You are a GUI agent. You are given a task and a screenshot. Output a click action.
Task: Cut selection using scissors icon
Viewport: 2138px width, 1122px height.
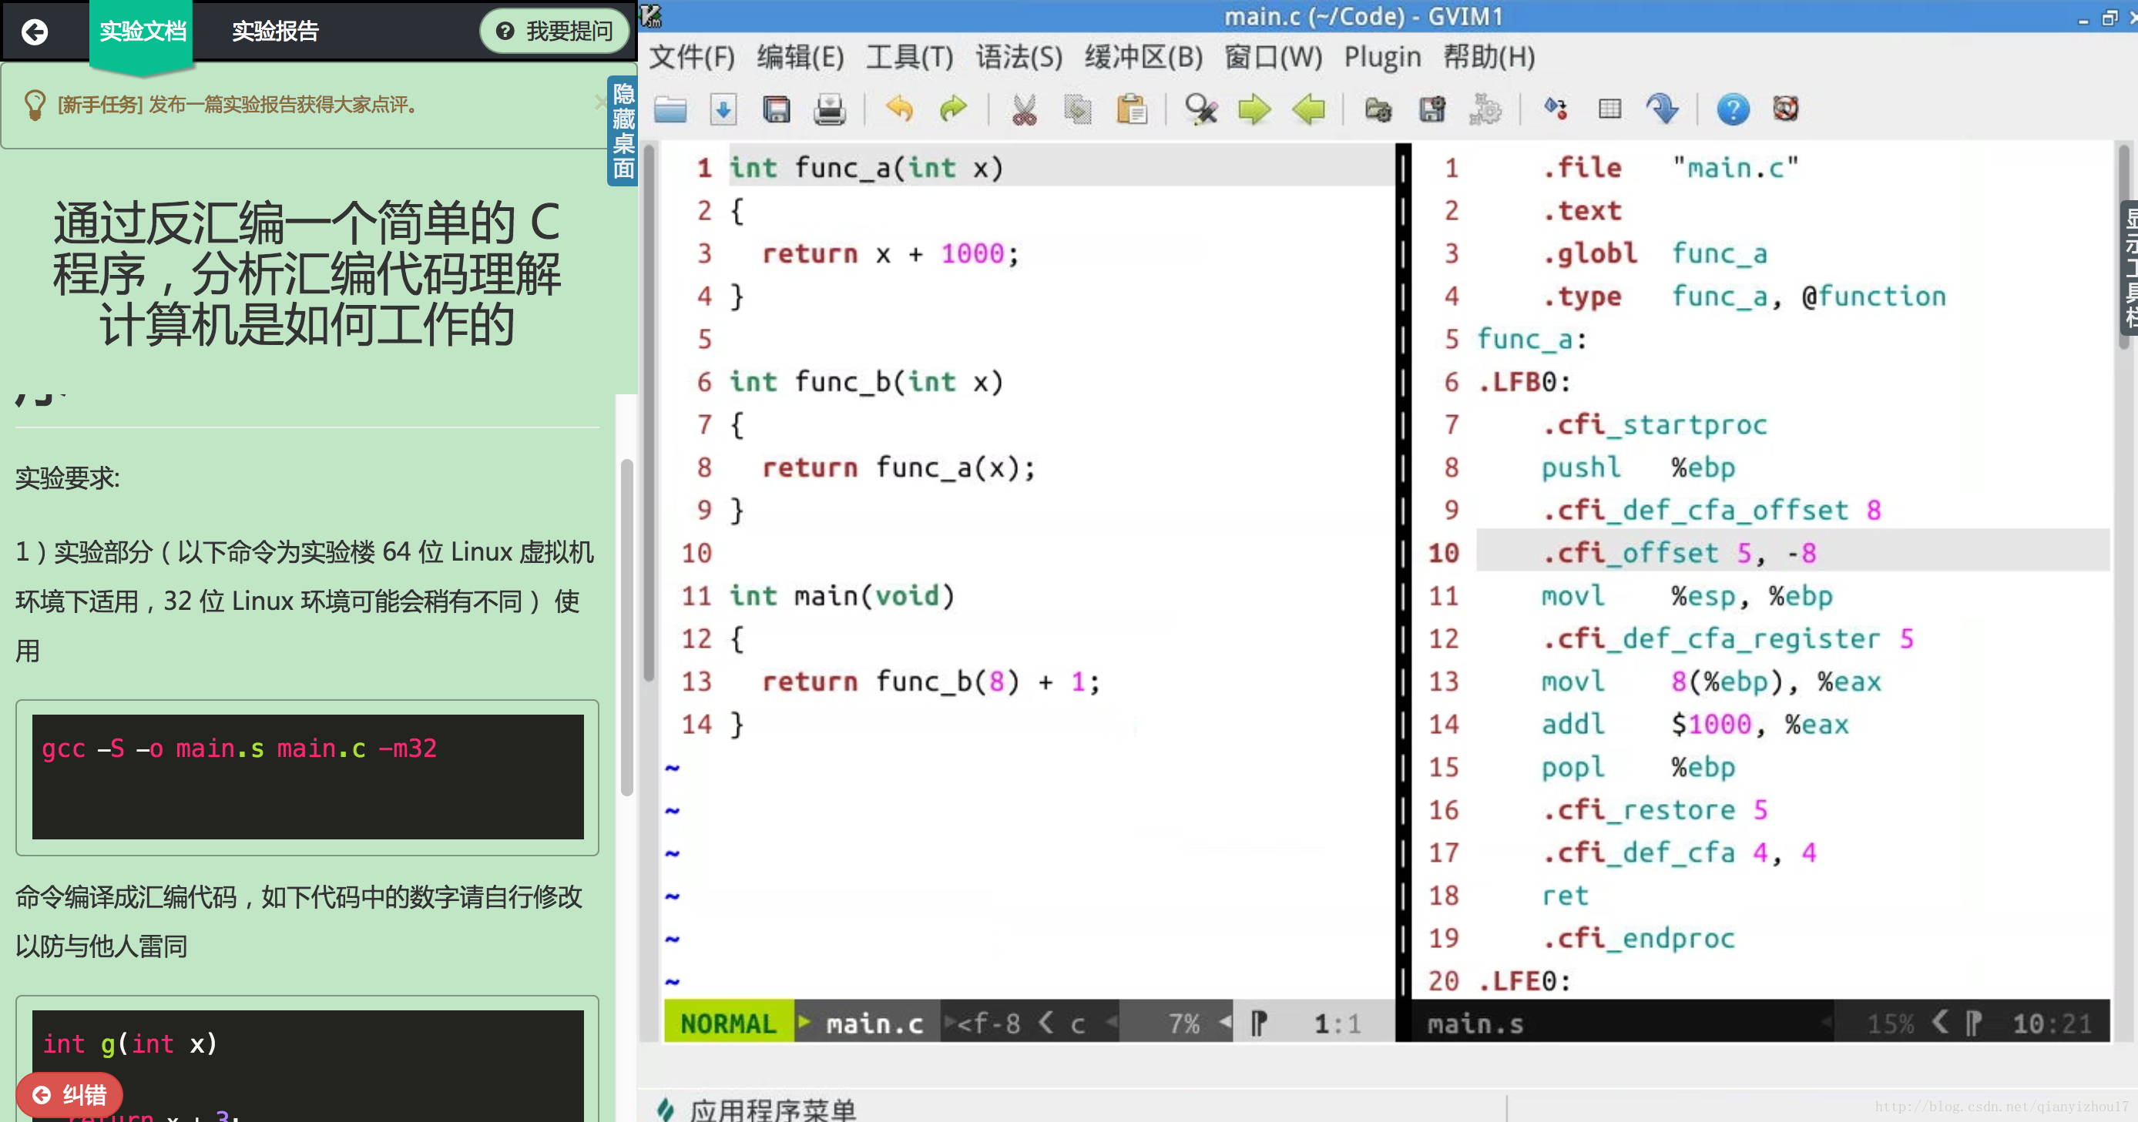(1024, 109)
